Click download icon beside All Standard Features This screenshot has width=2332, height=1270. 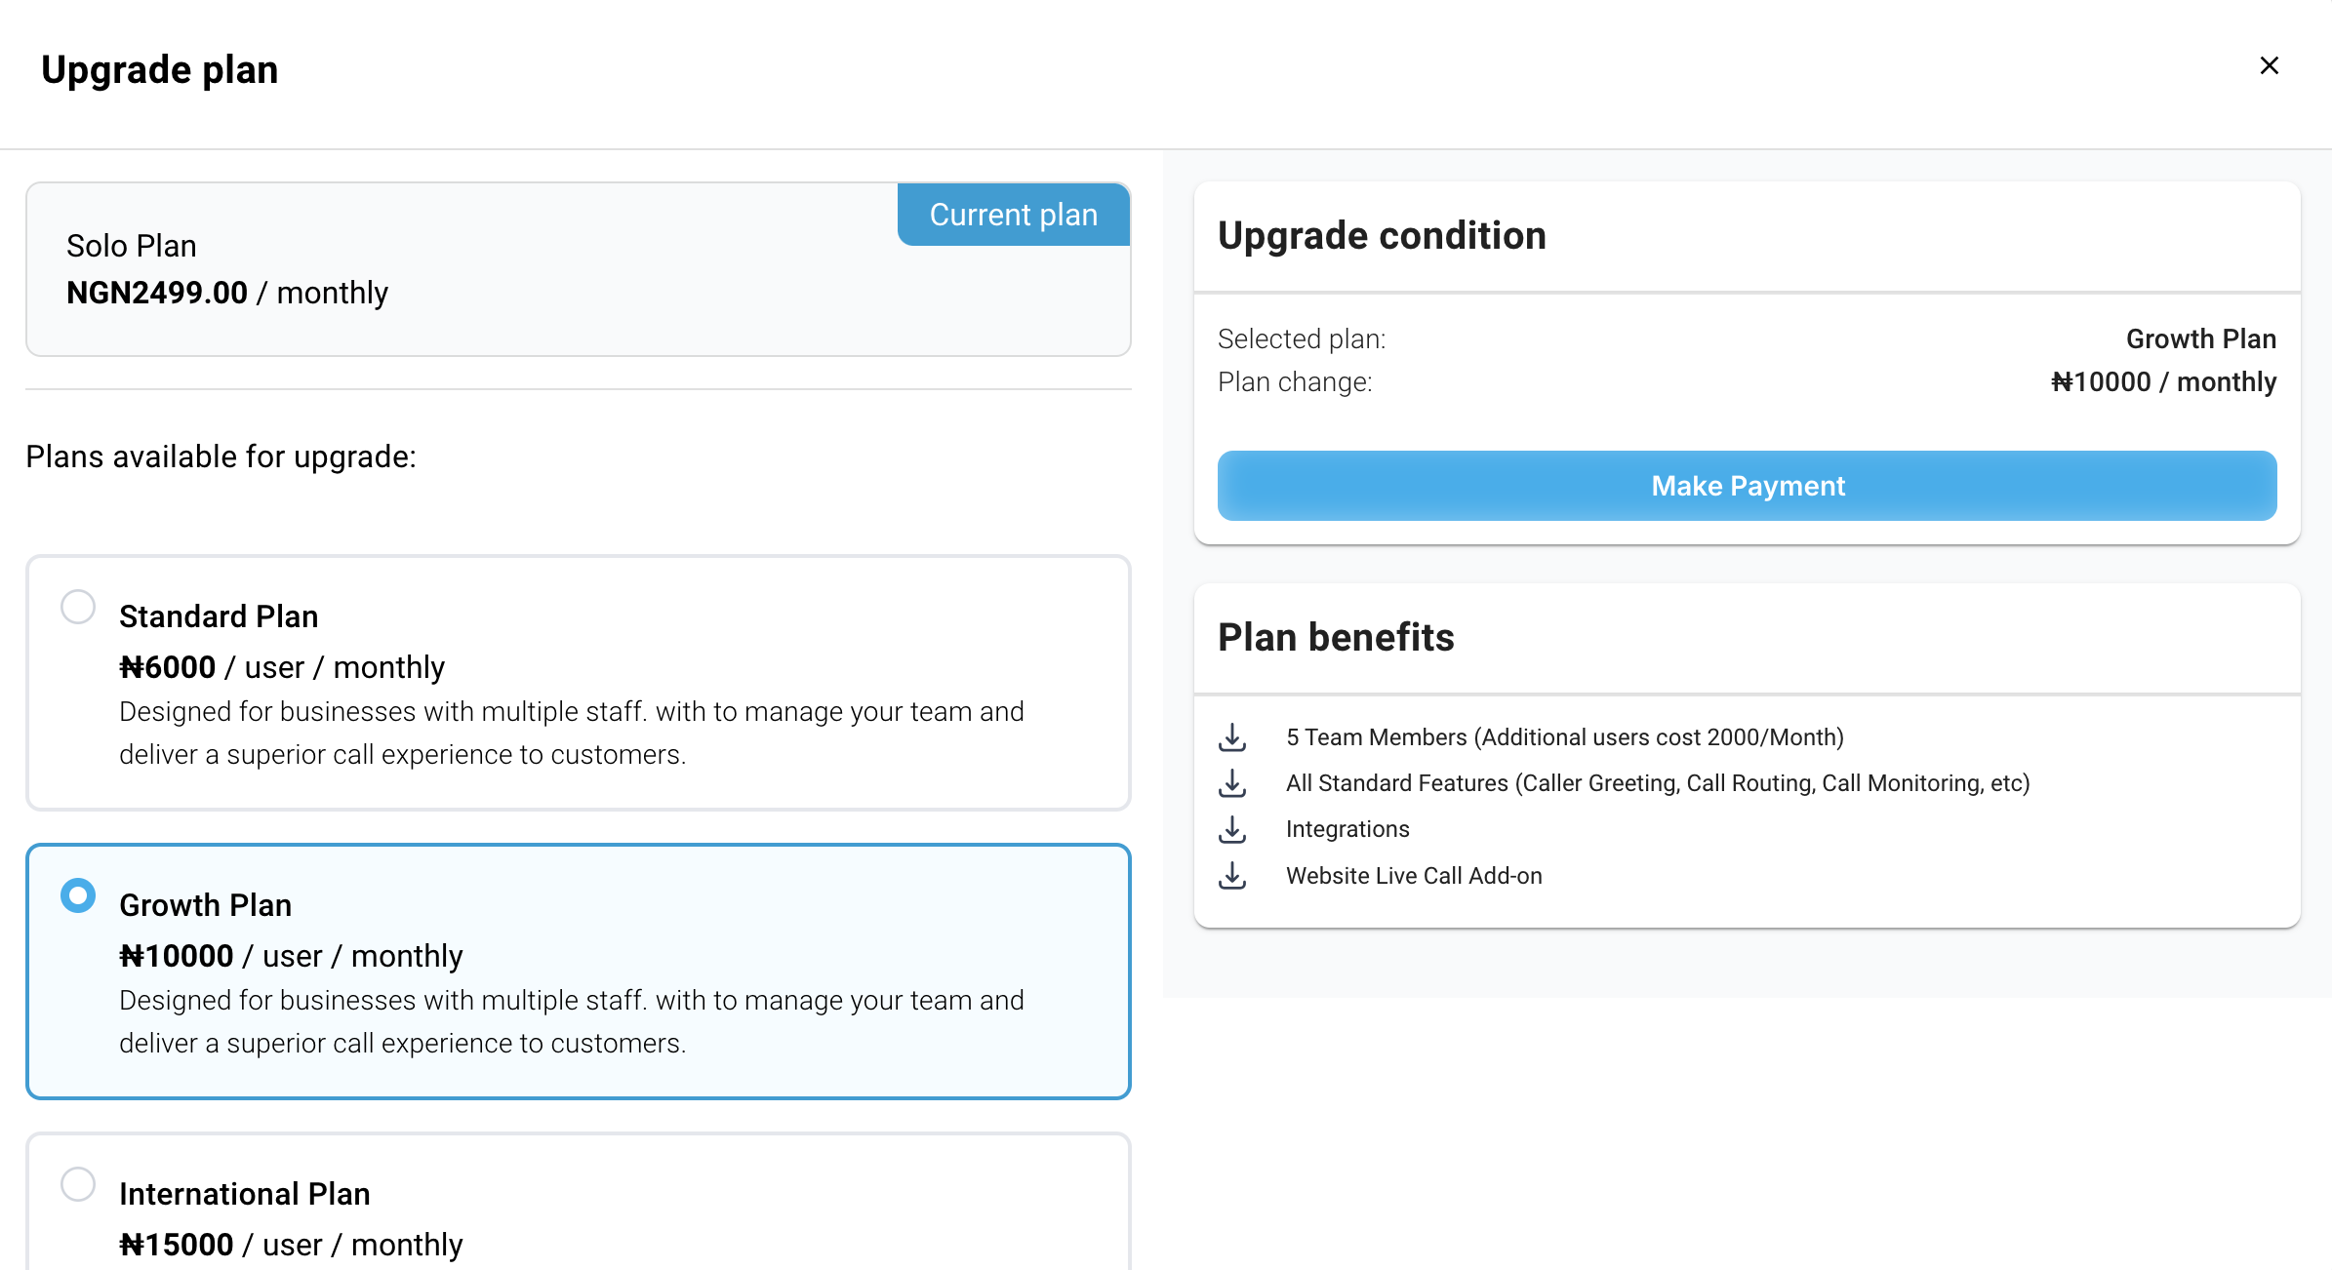tap(1232, 783)
